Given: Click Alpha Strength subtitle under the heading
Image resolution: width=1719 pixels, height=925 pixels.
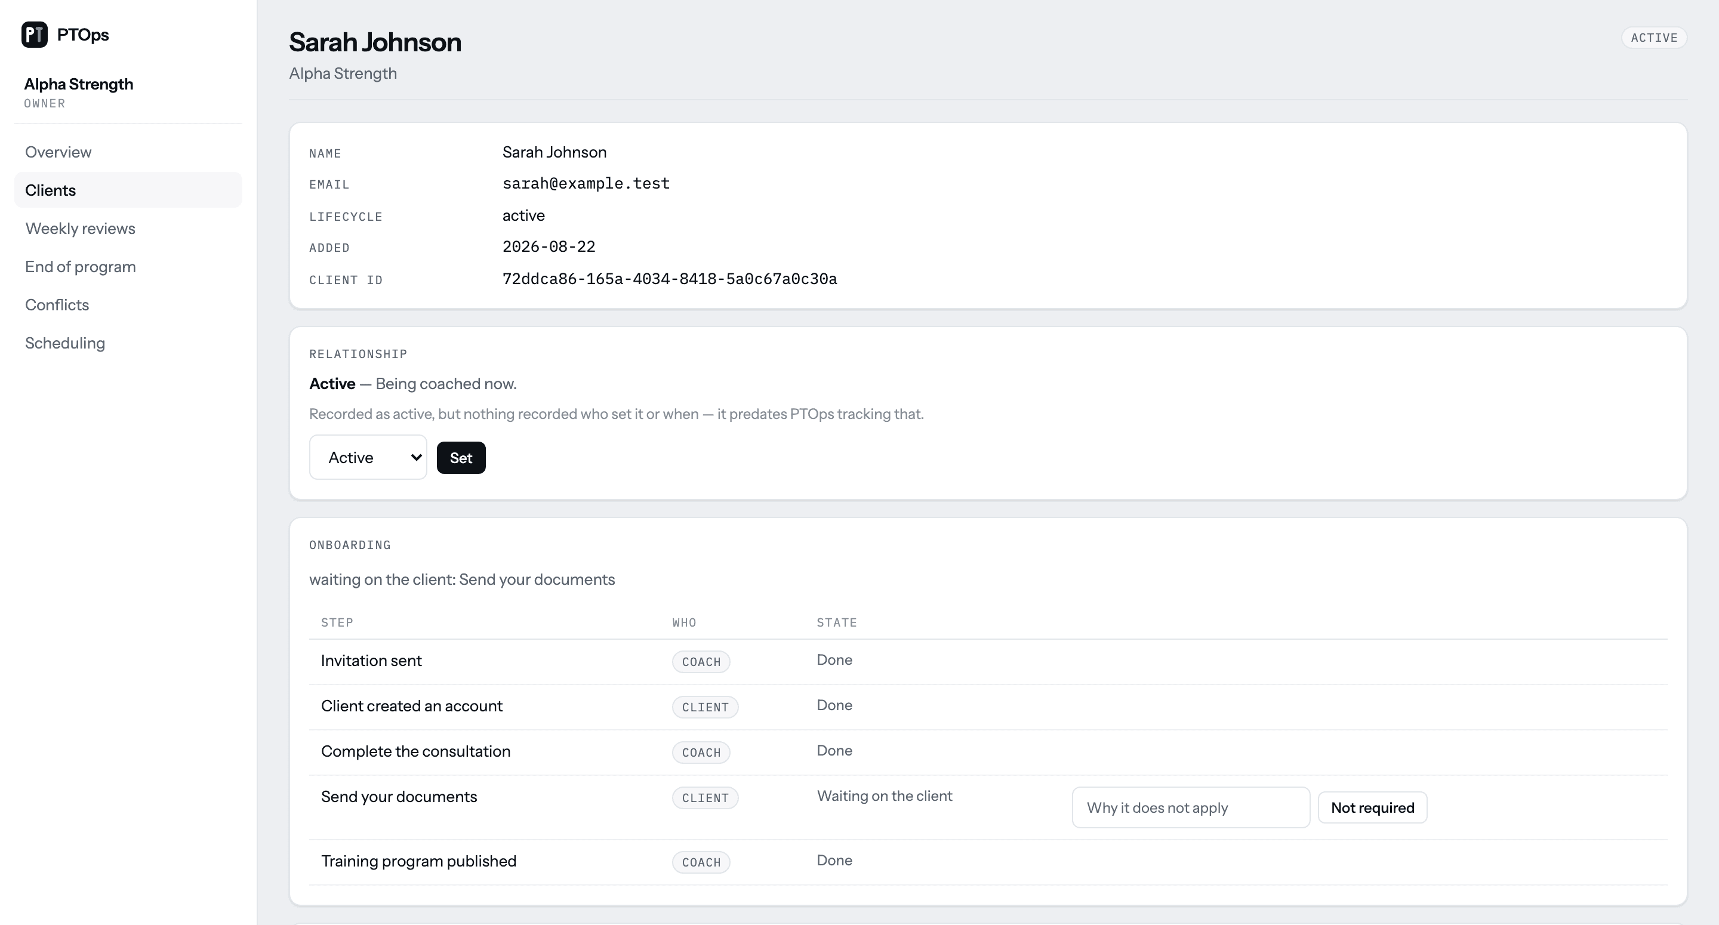Looking at the screenshot, I should pos(343,73).
